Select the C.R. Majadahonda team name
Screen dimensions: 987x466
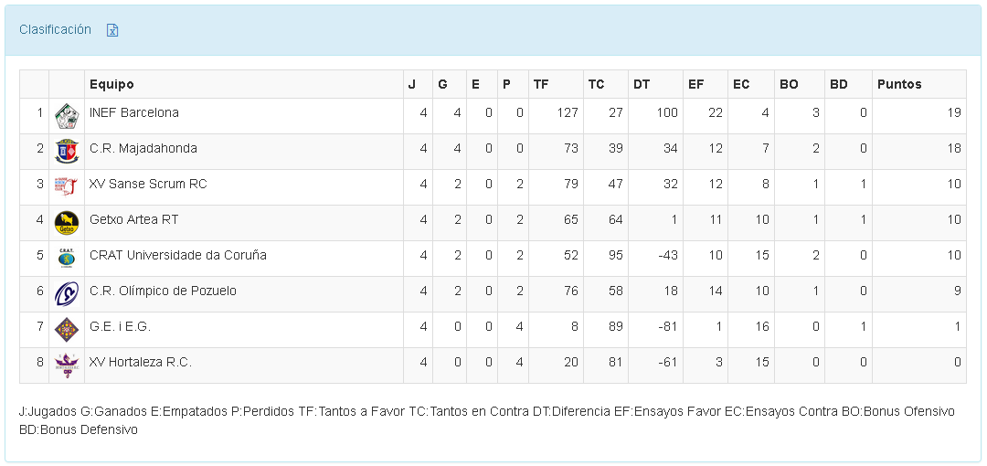pos(143,149)
